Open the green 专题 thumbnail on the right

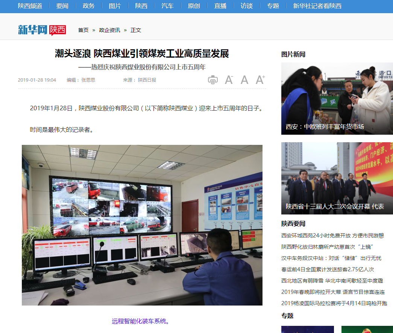coord(367,329)
